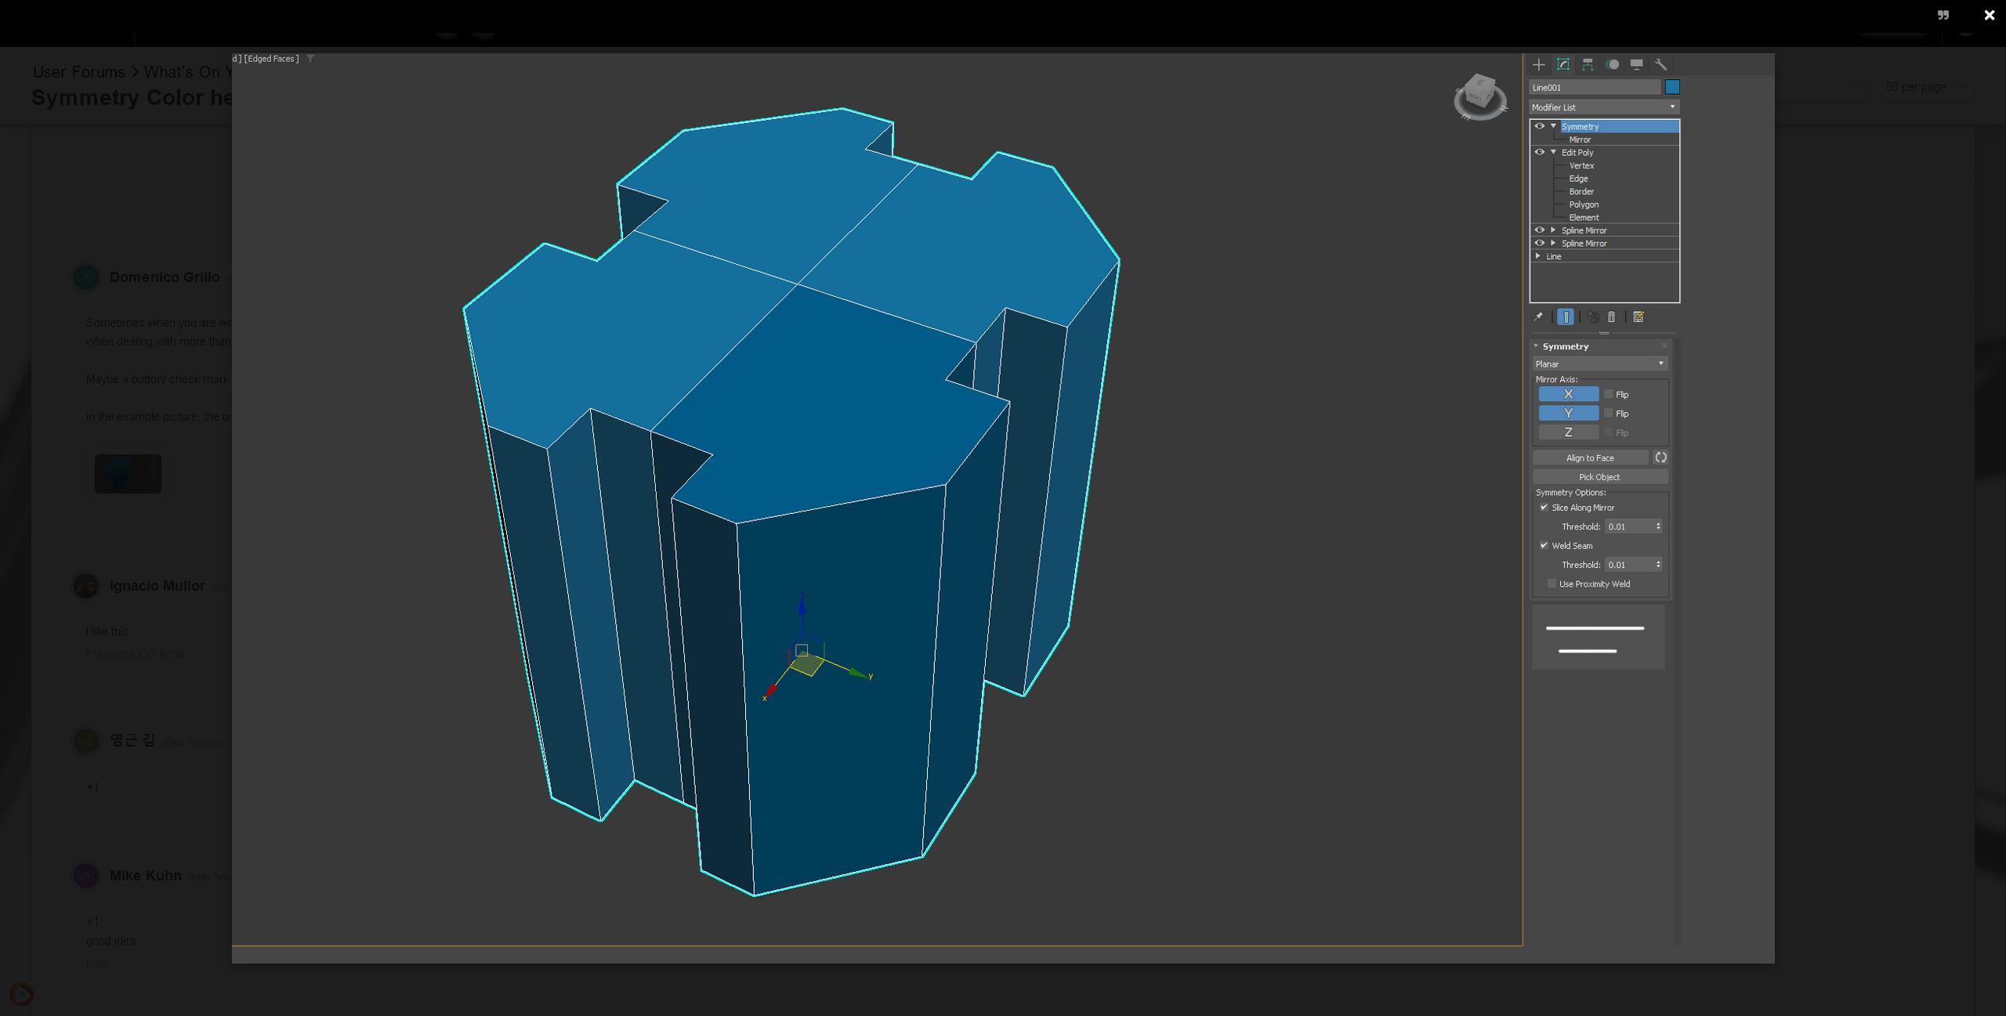Toggle the Show End Result icon

(x=1566, y=316)
